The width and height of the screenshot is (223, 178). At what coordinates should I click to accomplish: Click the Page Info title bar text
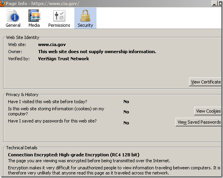coord(42,4)
